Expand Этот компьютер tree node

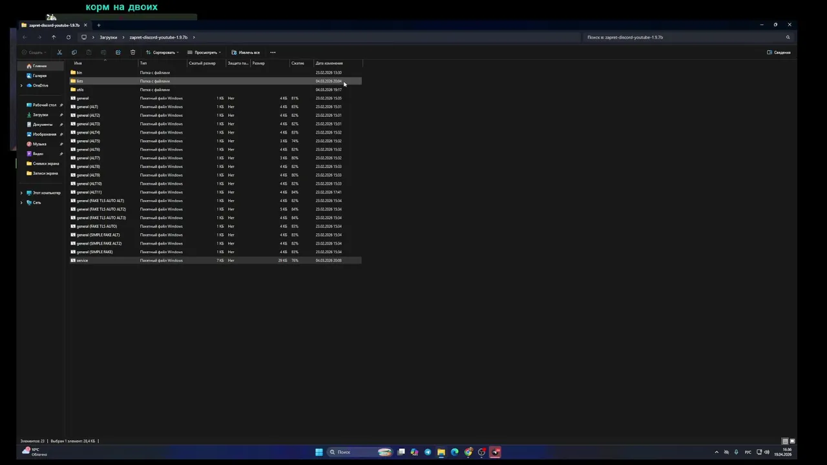21,193
